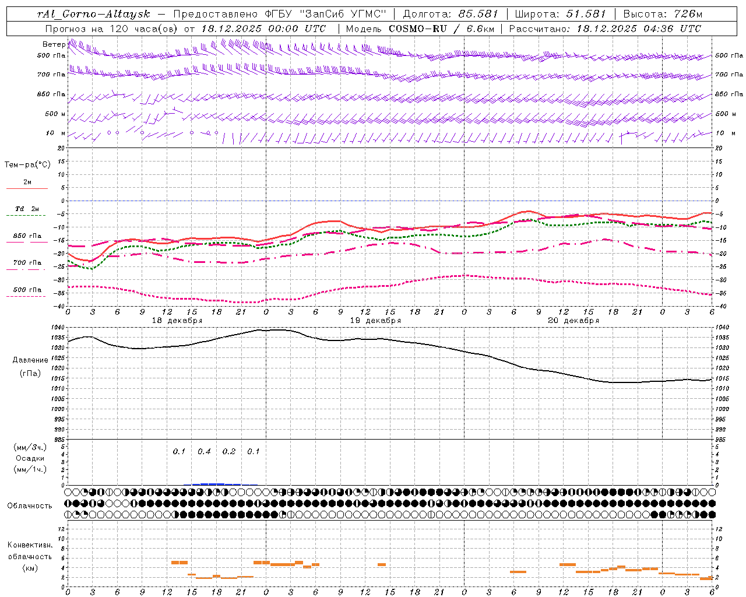Image resolution: width=746 pixels, height=597 pixels.
Task: Click the '0.4' precipitation amount value
Action: pos(204,452)
